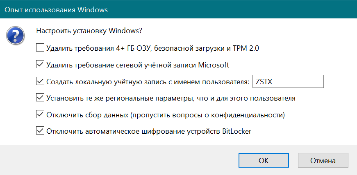
Task: Click the label text mentioning TPM 2.0
Action: click(x=153, y=48)
